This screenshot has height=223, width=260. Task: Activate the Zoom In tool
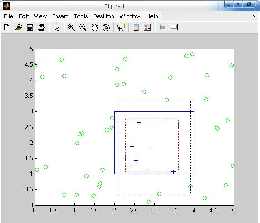(71, 27)
